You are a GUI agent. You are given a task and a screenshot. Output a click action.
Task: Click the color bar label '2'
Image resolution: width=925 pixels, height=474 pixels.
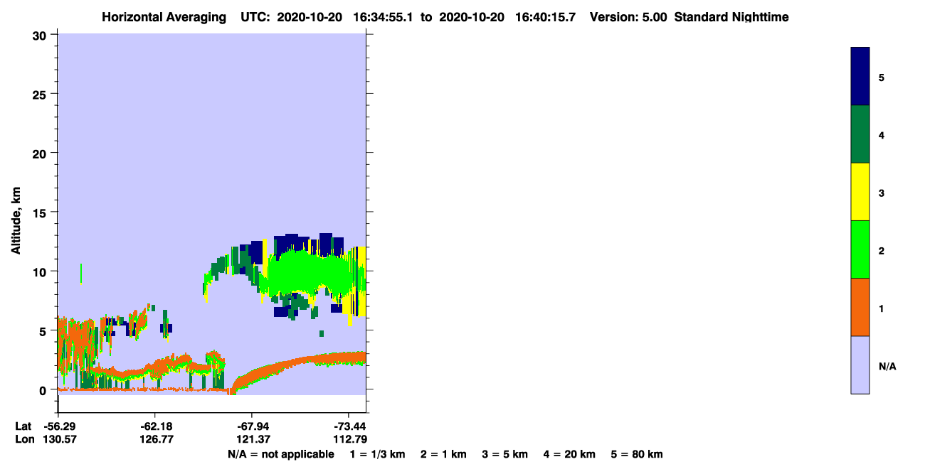pos(882,250)
